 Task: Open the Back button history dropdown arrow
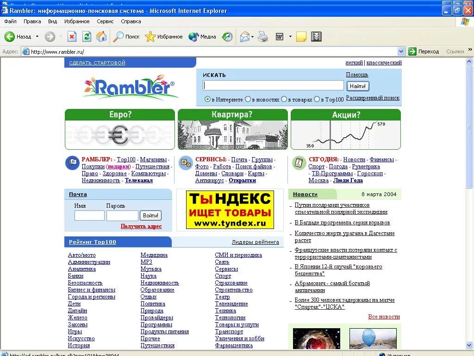(37, 37)
